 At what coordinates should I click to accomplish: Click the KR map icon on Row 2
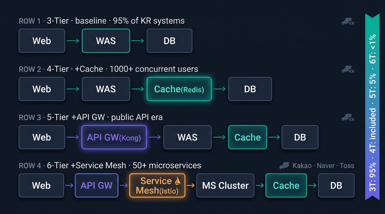pos(348,70)
